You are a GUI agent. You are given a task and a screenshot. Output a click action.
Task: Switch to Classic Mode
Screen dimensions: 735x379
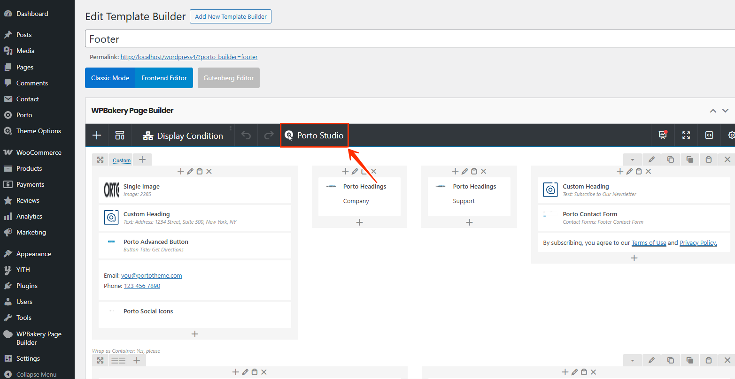[110, 78]
